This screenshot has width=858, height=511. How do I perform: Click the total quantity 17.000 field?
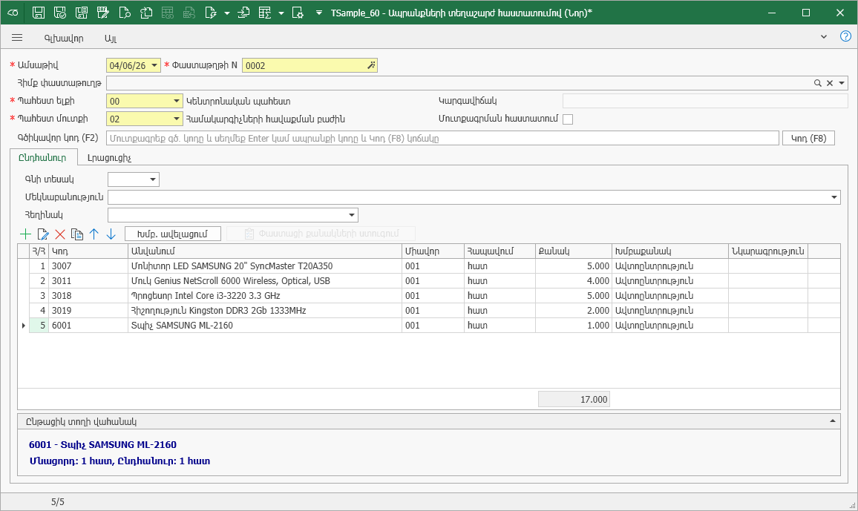click(574, 400)
